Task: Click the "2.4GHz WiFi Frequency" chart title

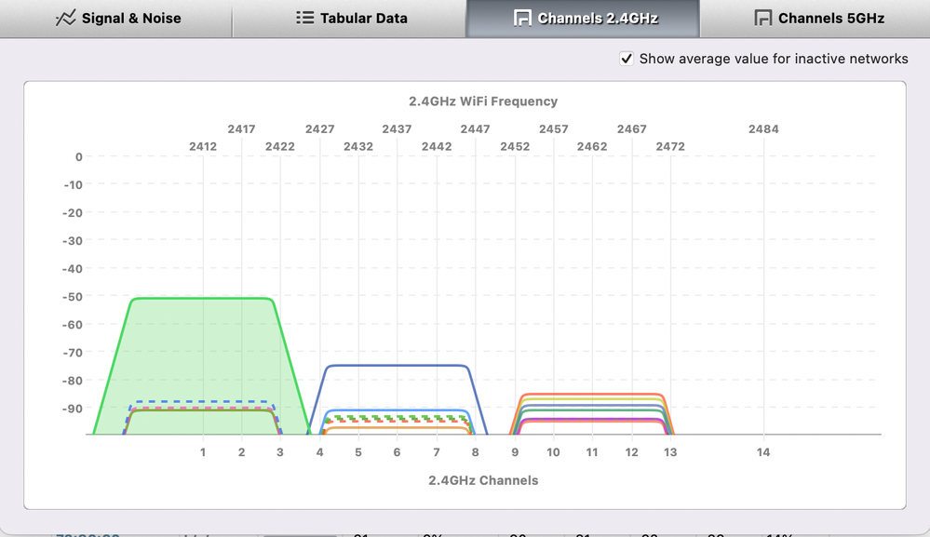Action: (483, 101)
